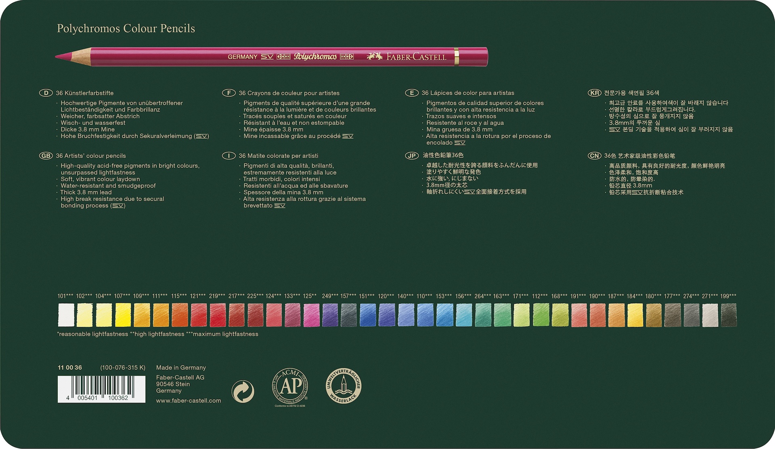Click the Faber-Castell logo on the pencil
Screen dimensions: 775x449
pyautogui.click(x=406, y=57)
